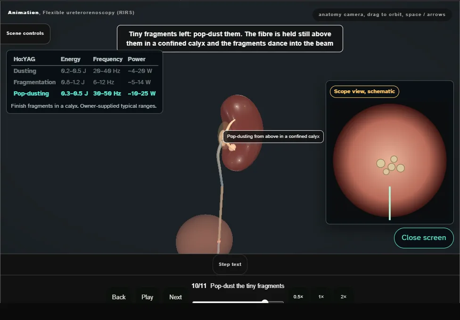Image resolution: width=460 pixels, height=320 pixels.
Task: Click the 0.8–1.2 J fragmentation energy value
Action: click(73, 82)
